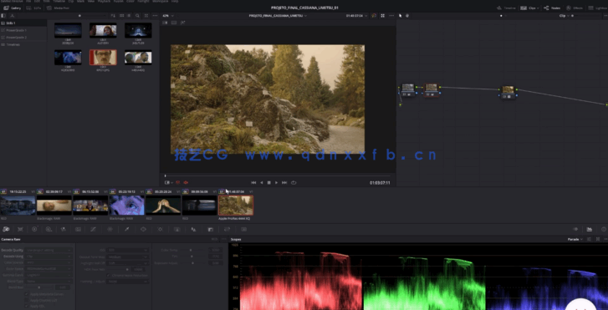The image size is (608, 310).
Task: Switch gallery to thumbnail view
Action: click(122, 16)
